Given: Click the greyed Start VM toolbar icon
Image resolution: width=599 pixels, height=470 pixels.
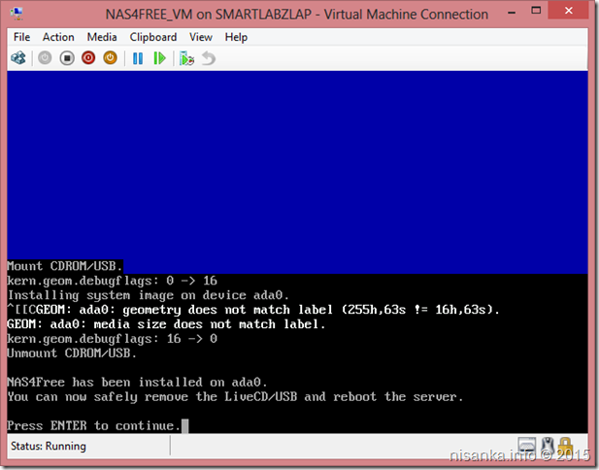Looking at the screenshot, I should click(45, 58).
